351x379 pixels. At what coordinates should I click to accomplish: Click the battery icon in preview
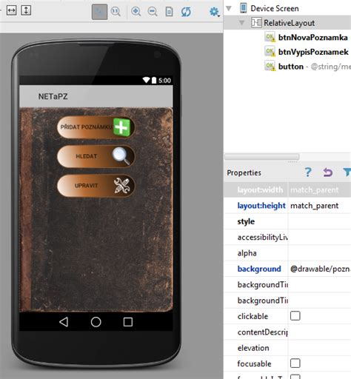tap(154, 80)
